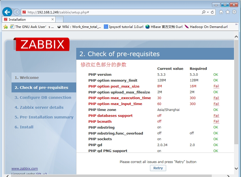Screen dimensions: 241x177
Task: Click the vertical scrollbar thumb
Action: click(x=236, y=92)
